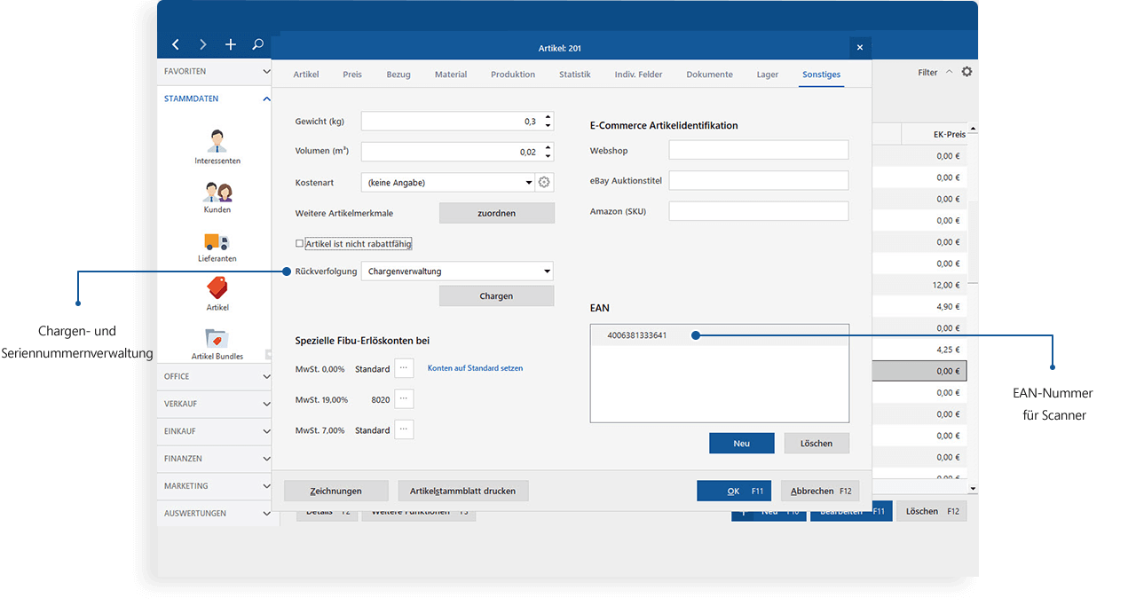Switch to the Statistik tab
1136x606 pixels.
574,75
